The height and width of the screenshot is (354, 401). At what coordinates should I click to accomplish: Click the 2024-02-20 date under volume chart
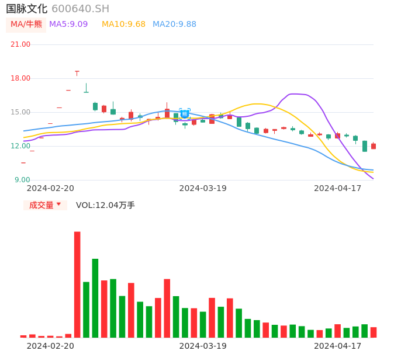50,346
